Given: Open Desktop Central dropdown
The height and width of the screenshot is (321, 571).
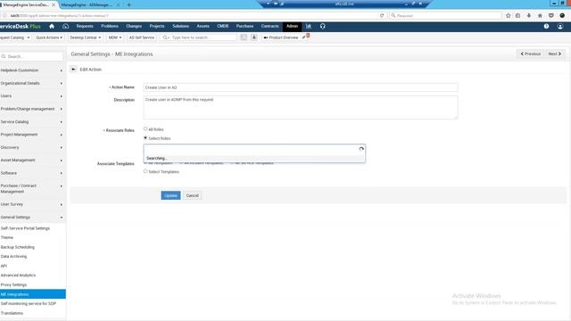Looking at the screenshot, I should [x=86, y=37].
